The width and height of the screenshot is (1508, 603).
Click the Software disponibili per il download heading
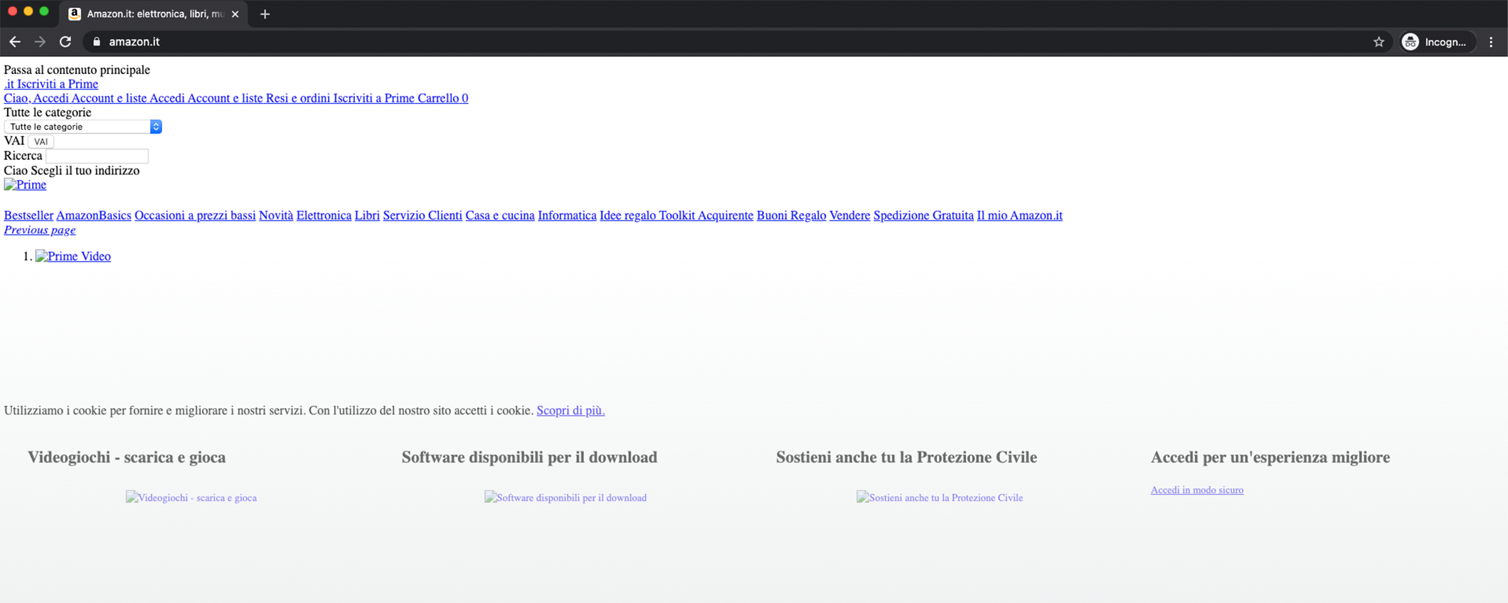529,457
